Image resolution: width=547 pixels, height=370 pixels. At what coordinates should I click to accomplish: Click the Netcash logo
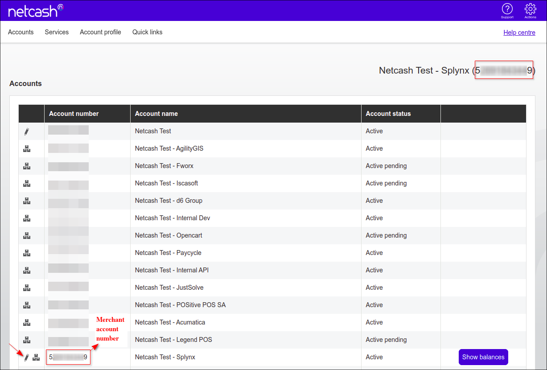tap(35, 11)
